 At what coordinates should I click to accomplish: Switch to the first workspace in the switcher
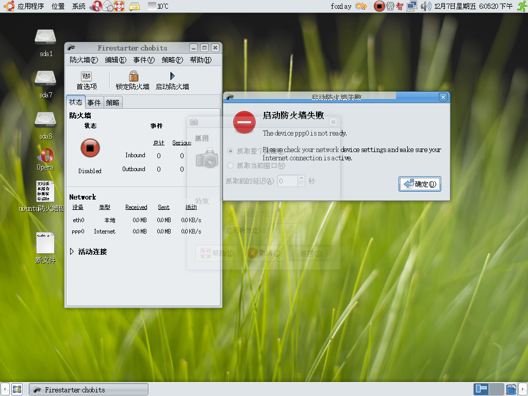coord(481,389)
